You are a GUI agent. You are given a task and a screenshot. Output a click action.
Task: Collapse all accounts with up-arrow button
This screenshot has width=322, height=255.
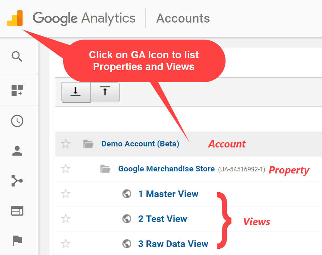click(105, 92)
